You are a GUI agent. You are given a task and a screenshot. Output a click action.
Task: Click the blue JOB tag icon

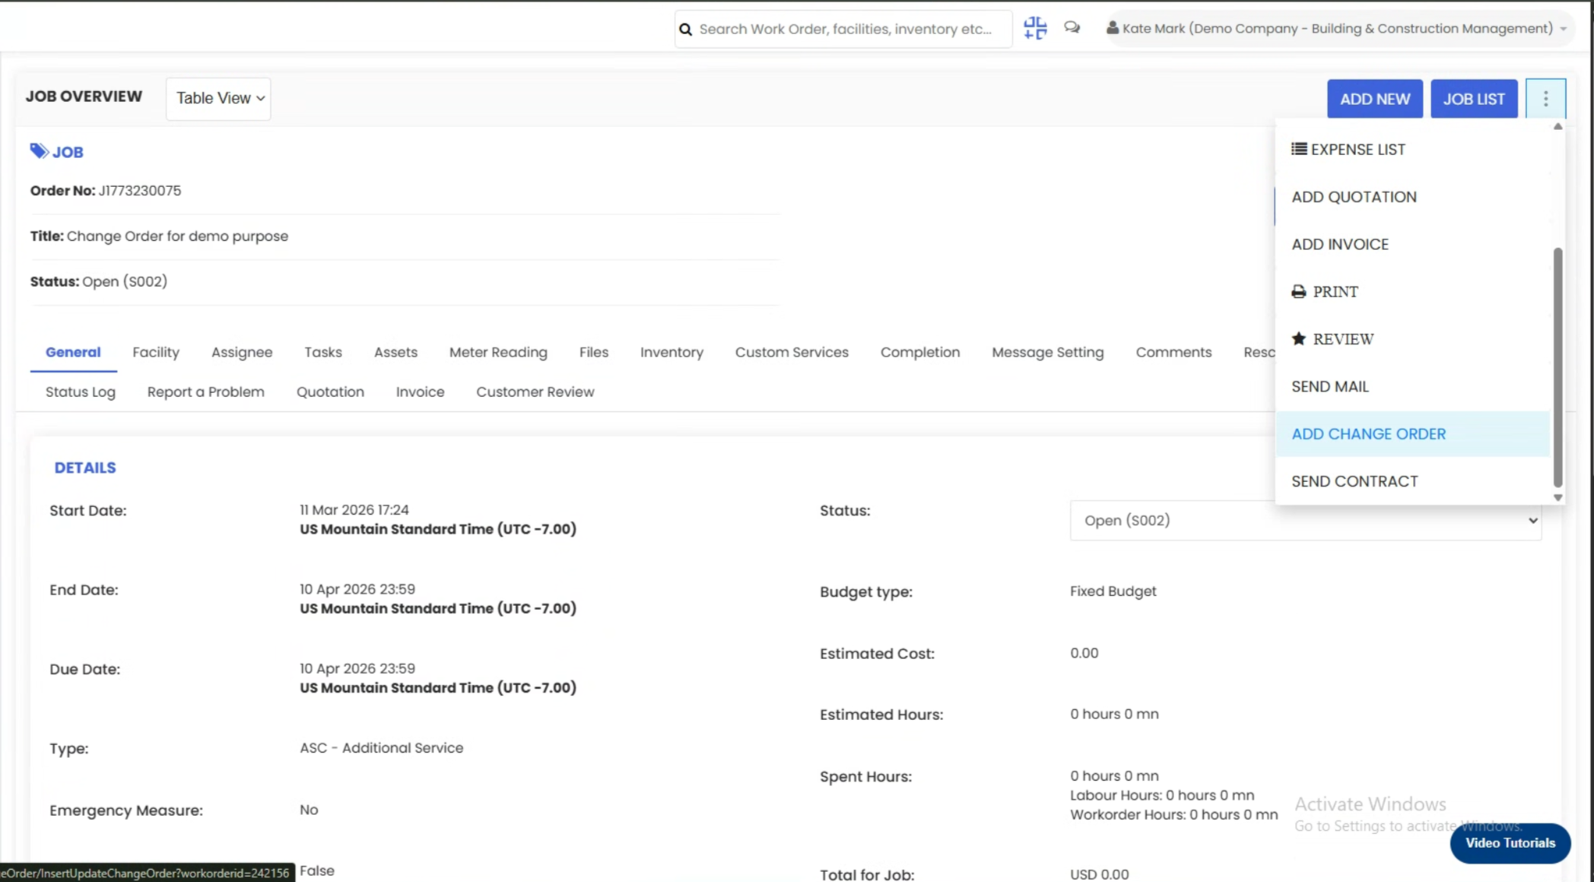click(x=39, y=151)
